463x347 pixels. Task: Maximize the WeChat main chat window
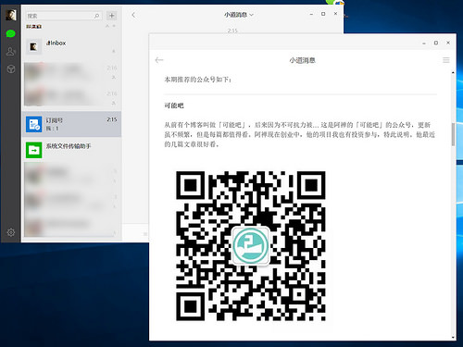pyautogui.click(x=323, y=14)
